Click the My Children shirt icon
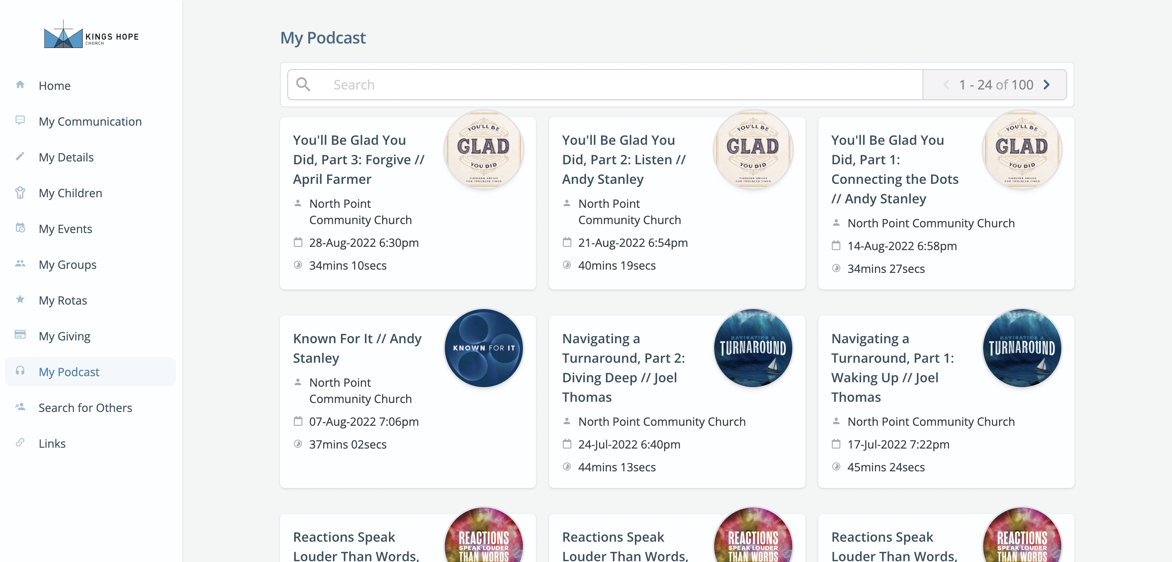1172x562 pixels. coord(20,192)
